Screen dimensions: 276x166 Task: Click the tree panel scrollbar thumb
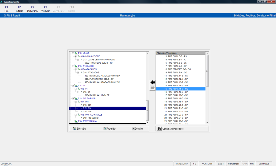[147, 110]
